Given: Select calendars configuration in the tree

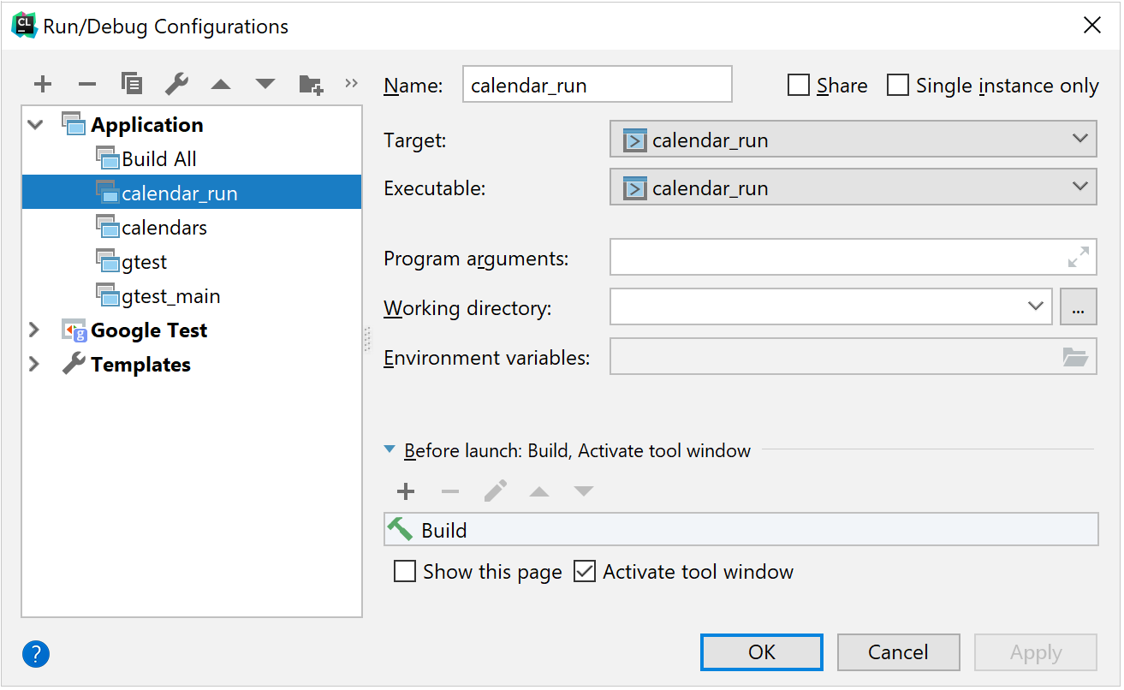Looking at the screenshot, I should [x=164, y=228].
